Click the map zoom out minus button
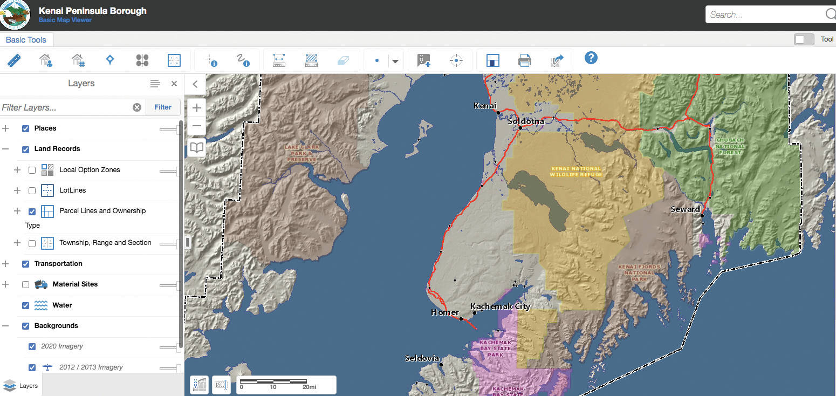Viewport: 836px width, 396px height. [197, 126]
